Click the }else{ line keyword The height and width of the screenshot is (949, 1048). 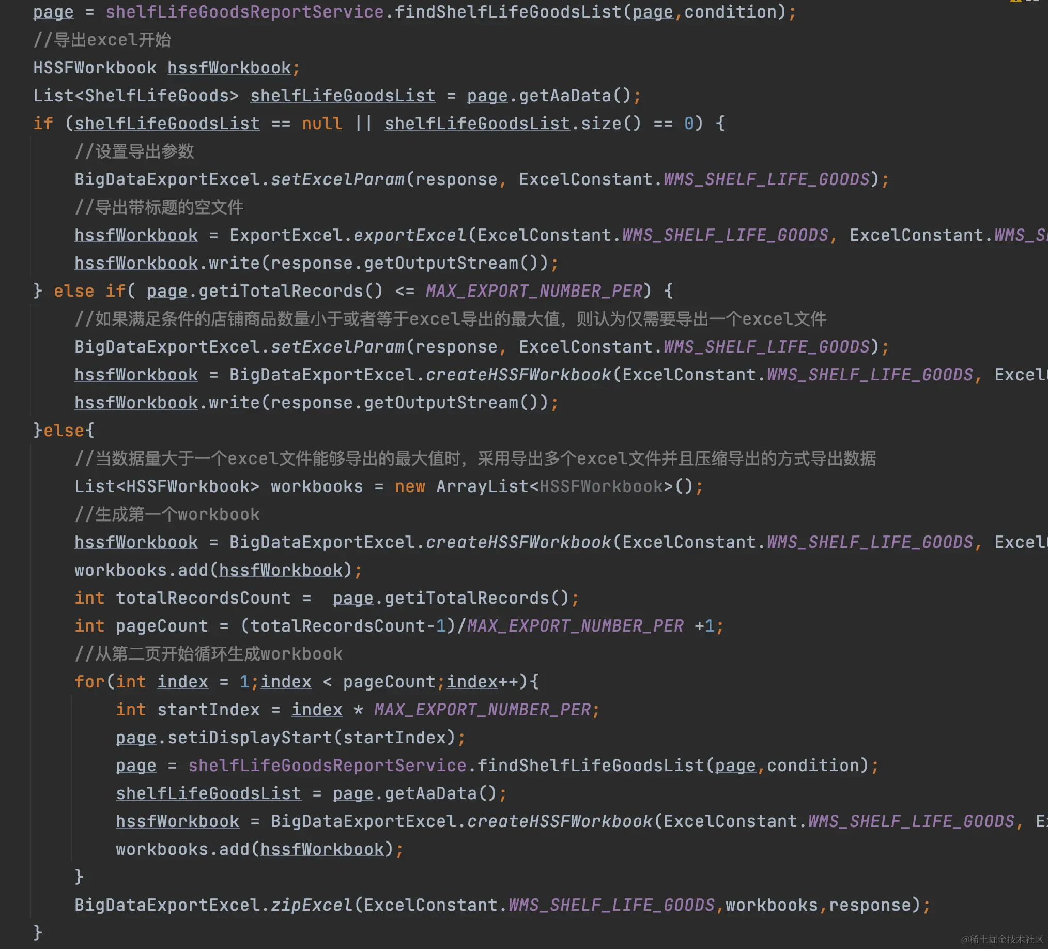click(64, 431)
